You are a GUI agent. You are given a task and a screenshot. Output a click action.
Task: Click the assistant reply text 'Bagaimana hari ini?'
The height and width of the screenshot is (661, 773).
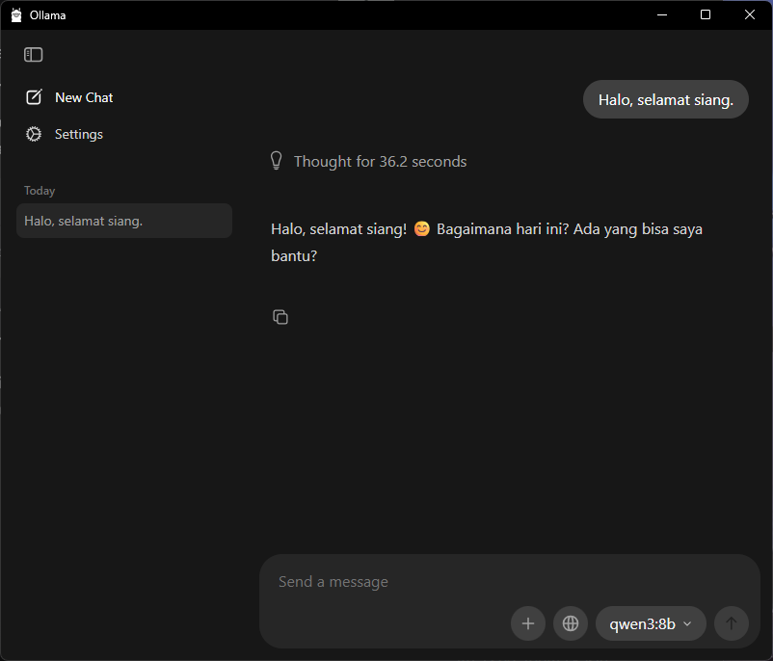[502, 229]
